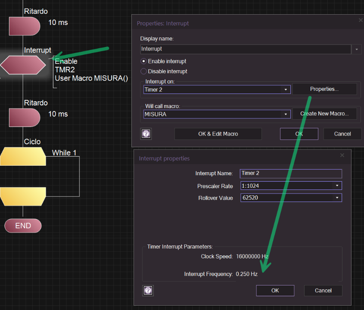Screen dimensions: 364x310
Task: Open help in Properties: Interrupt dialog
Action: click(x=146, y=134)
